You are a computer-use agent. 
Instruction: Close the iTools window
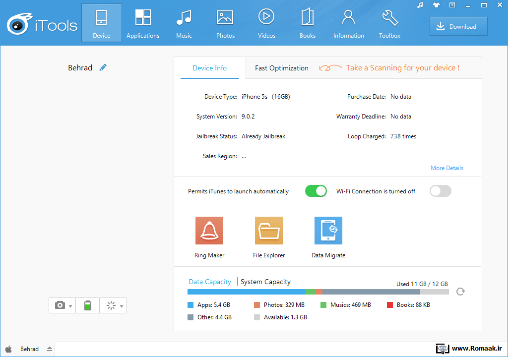[x=500, y=5]
